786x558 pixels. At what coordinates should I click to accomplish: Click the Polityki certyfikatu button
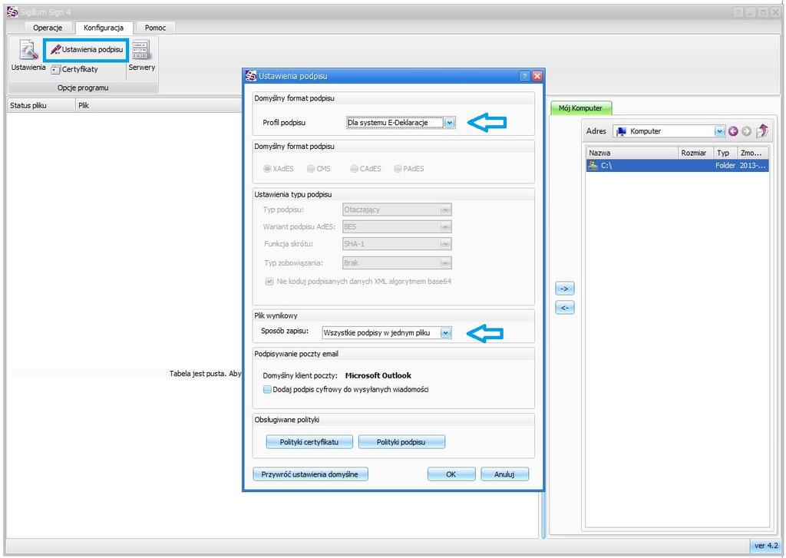pyautogui.click(x=309, y=442)
